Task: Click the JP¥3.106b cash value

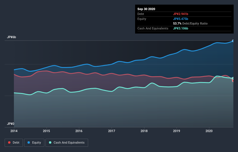Action: coord(181,28)
